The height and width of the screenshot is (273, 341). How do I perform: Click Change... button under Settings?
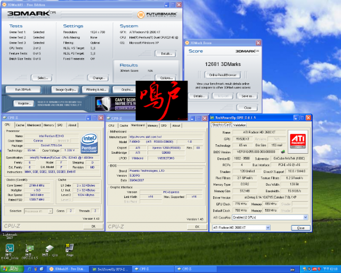[x=98, y=78]
